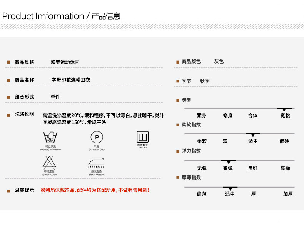This screenshot has height=225, width=304.
Task: Click the 偏硬 softness option
Action: [284, 141]
